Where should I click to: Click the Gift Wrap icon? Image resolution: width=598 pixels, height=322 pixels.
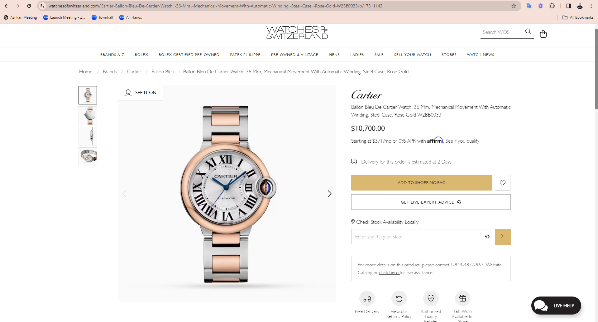463,298
